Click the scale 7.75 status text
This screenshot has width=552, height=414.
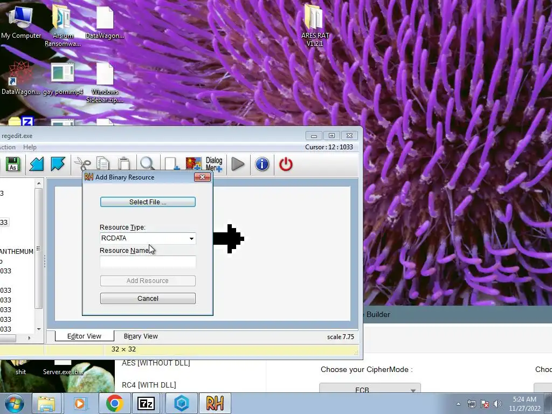(341, 337)
